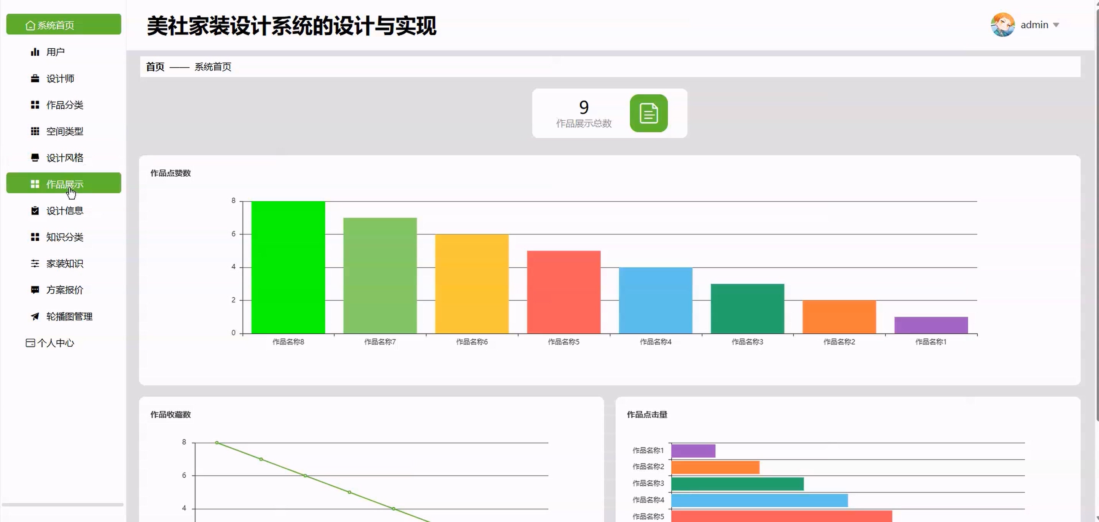The width and height of the screenshot is (1099, 522).
Task: Click the green document icon on stats card
Action: pos(648,113)
